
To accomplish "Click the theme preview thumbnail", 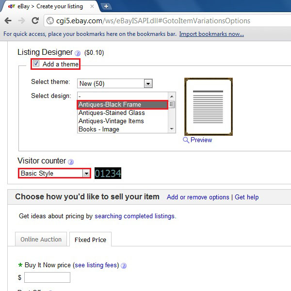I will (x=209, y=107).
